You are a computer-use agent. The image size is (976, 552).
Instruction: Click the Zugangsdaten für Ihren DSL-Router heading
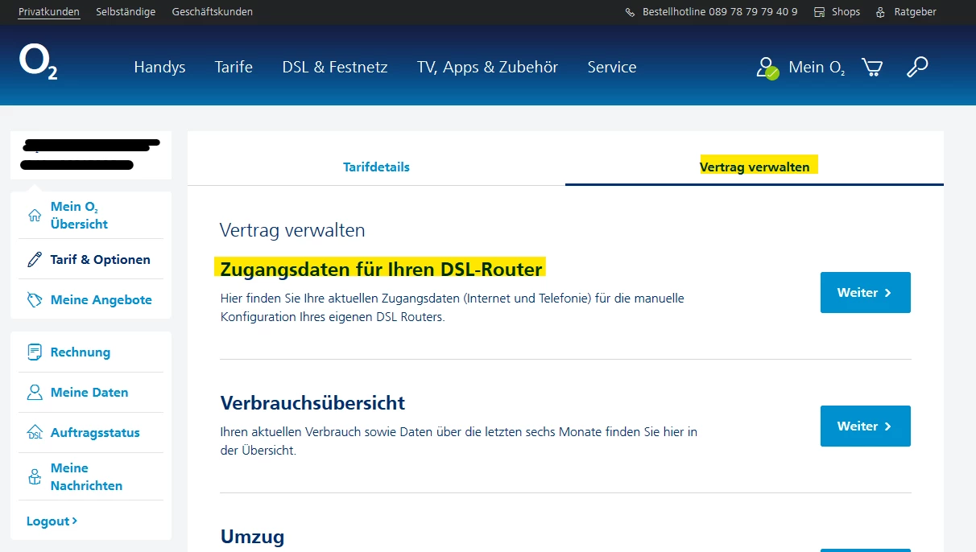382,268
